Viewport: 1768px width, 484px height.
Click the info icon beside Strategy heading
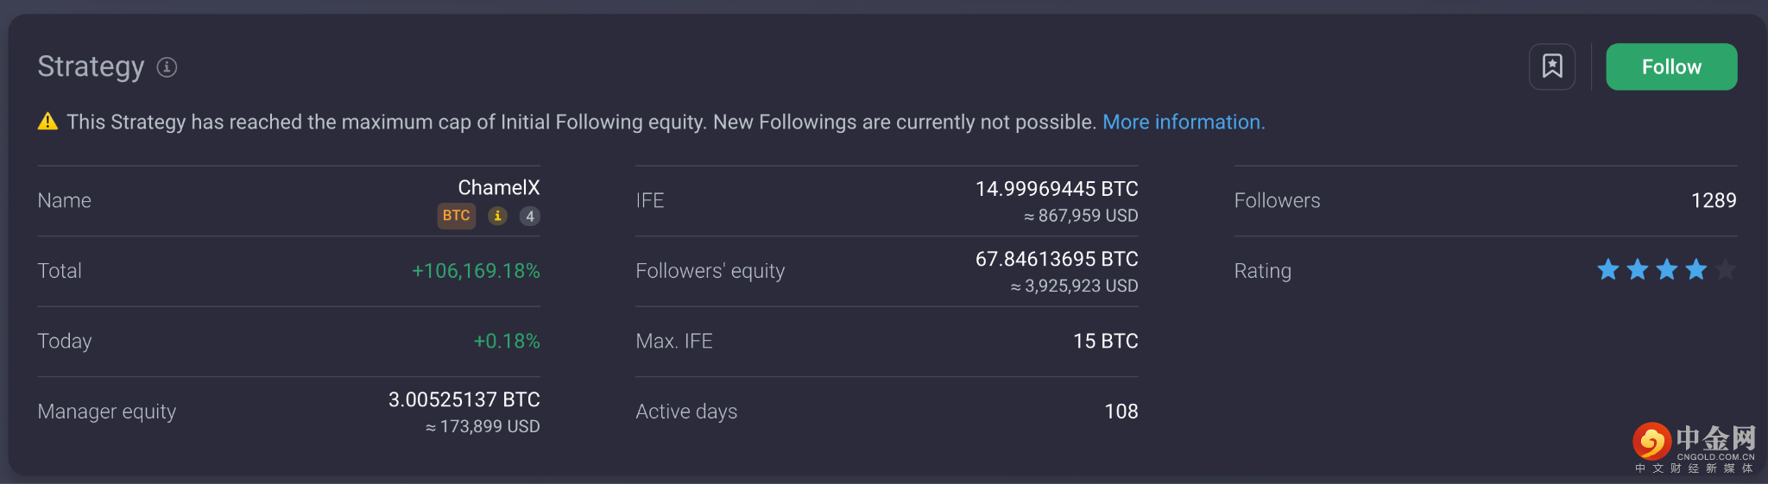point(167,67)
